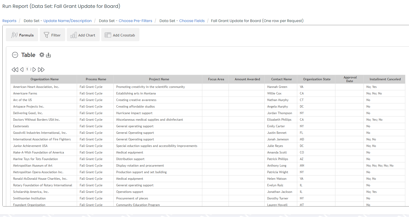Open the Formula button

coord(22,35)
